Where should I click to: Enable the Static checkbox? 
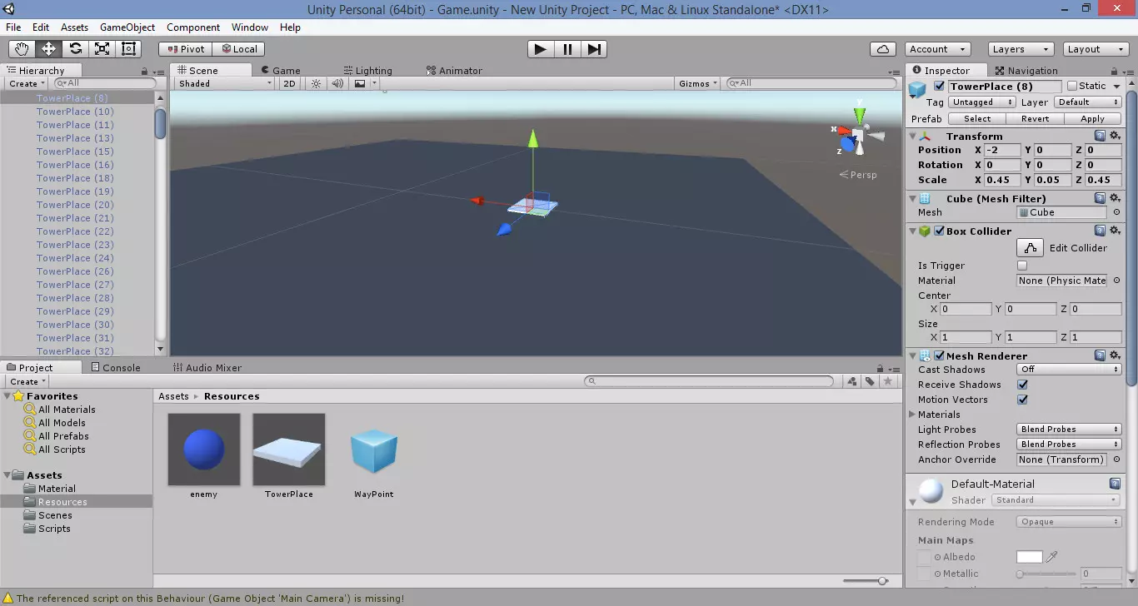tap(1072, 86)
